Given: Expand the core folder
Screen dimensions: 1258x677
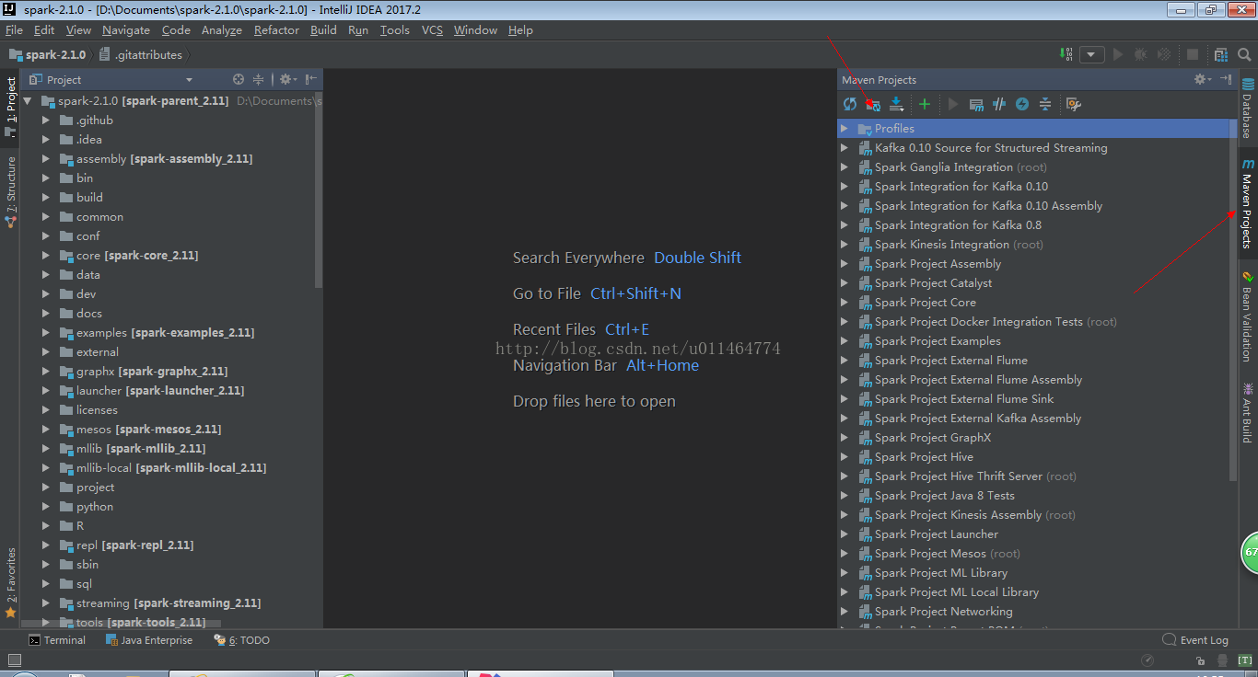Looking at the screenshot, I should 46,256.
